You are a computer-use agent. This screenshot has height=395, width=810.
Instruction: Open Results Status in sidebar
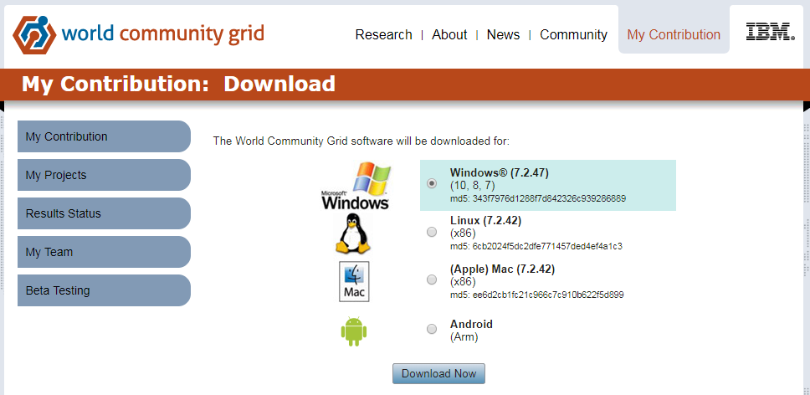pyautogui.click(x=104, y=213)
